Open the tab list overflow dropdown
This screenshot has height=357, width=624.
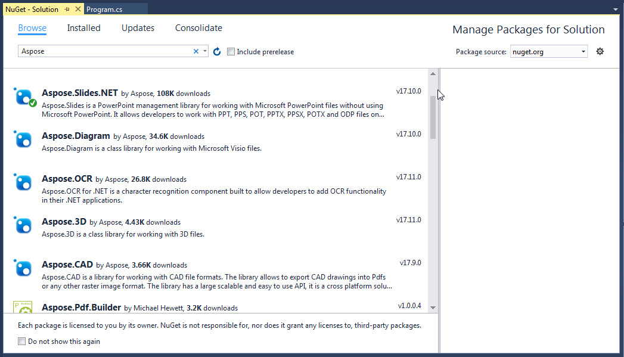615,9
